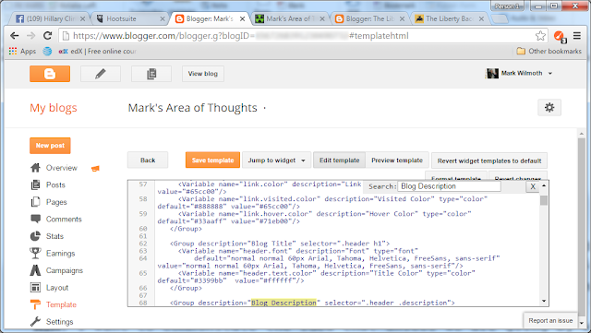Click the Report an issue button
The image size is (591, 333).
pos(550,320)
